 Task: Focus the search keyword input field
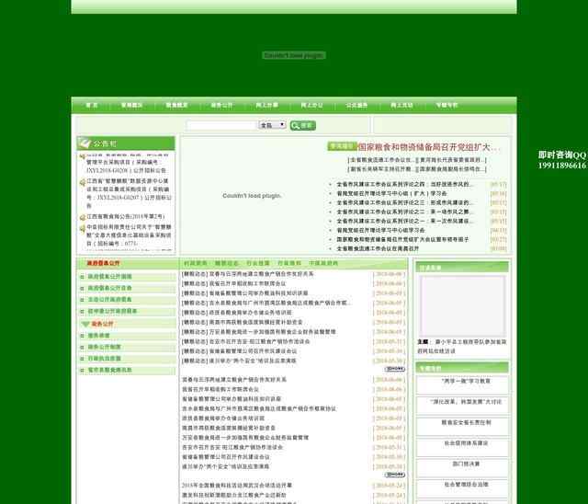pyautogui.click(x=221, y=125)
